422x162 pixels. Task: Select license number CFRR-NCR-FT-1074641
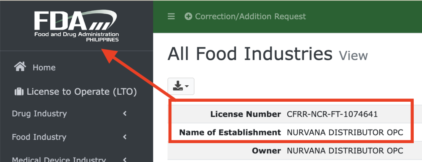tap(333, 114)
